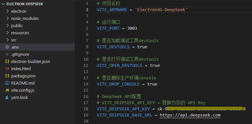
Task: Click the VITE_DEVTOOLS variable name
Action: coord(113,47)
